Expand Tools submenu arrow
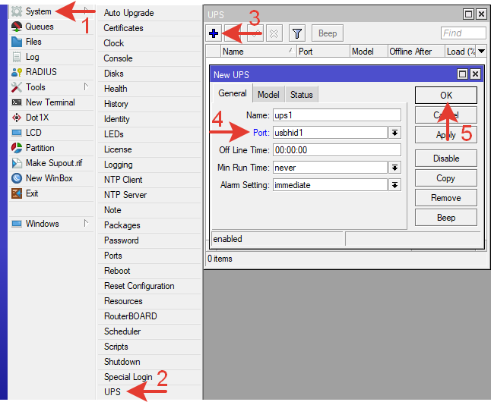 86,87
